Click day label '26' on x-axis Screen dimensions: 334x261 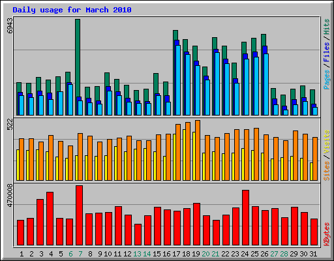click(x=264, y=254)
